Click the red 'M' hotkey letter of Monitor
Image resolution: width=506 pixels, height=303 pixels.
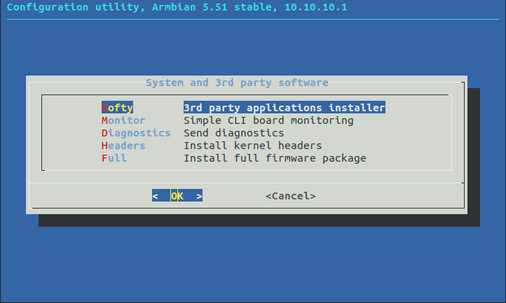(104, 120)
